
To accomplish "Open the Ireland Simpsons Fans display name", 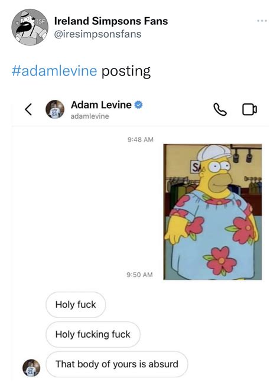I will pyautogui.click(x=111, y=21).
